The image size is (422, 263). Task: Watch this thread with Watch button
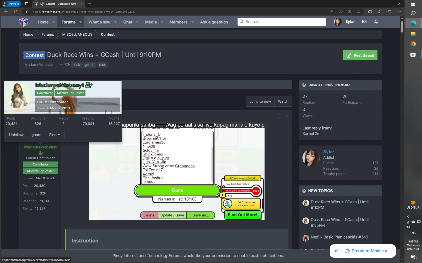tap(283, 101)
